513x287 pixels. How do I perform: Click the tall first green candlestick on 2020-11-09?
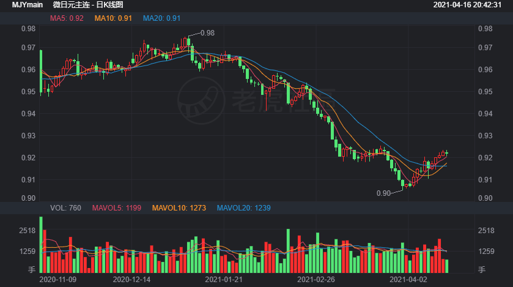point(41,72)
